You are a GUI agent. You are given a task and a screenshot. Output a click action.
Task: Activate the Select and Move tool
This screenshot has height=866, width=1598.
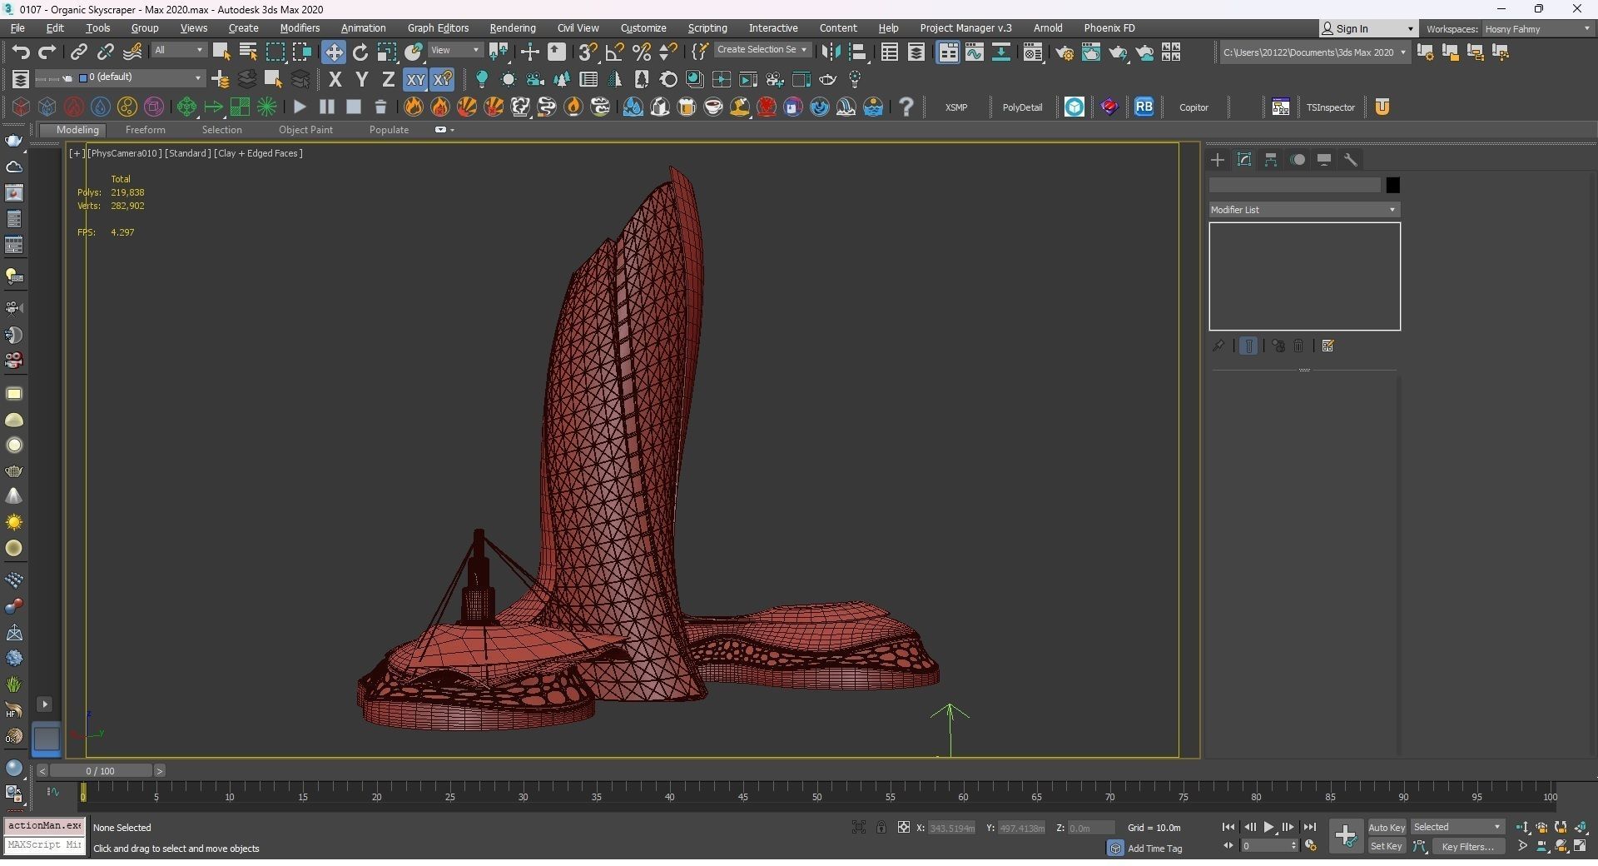(x=334, y=52)
